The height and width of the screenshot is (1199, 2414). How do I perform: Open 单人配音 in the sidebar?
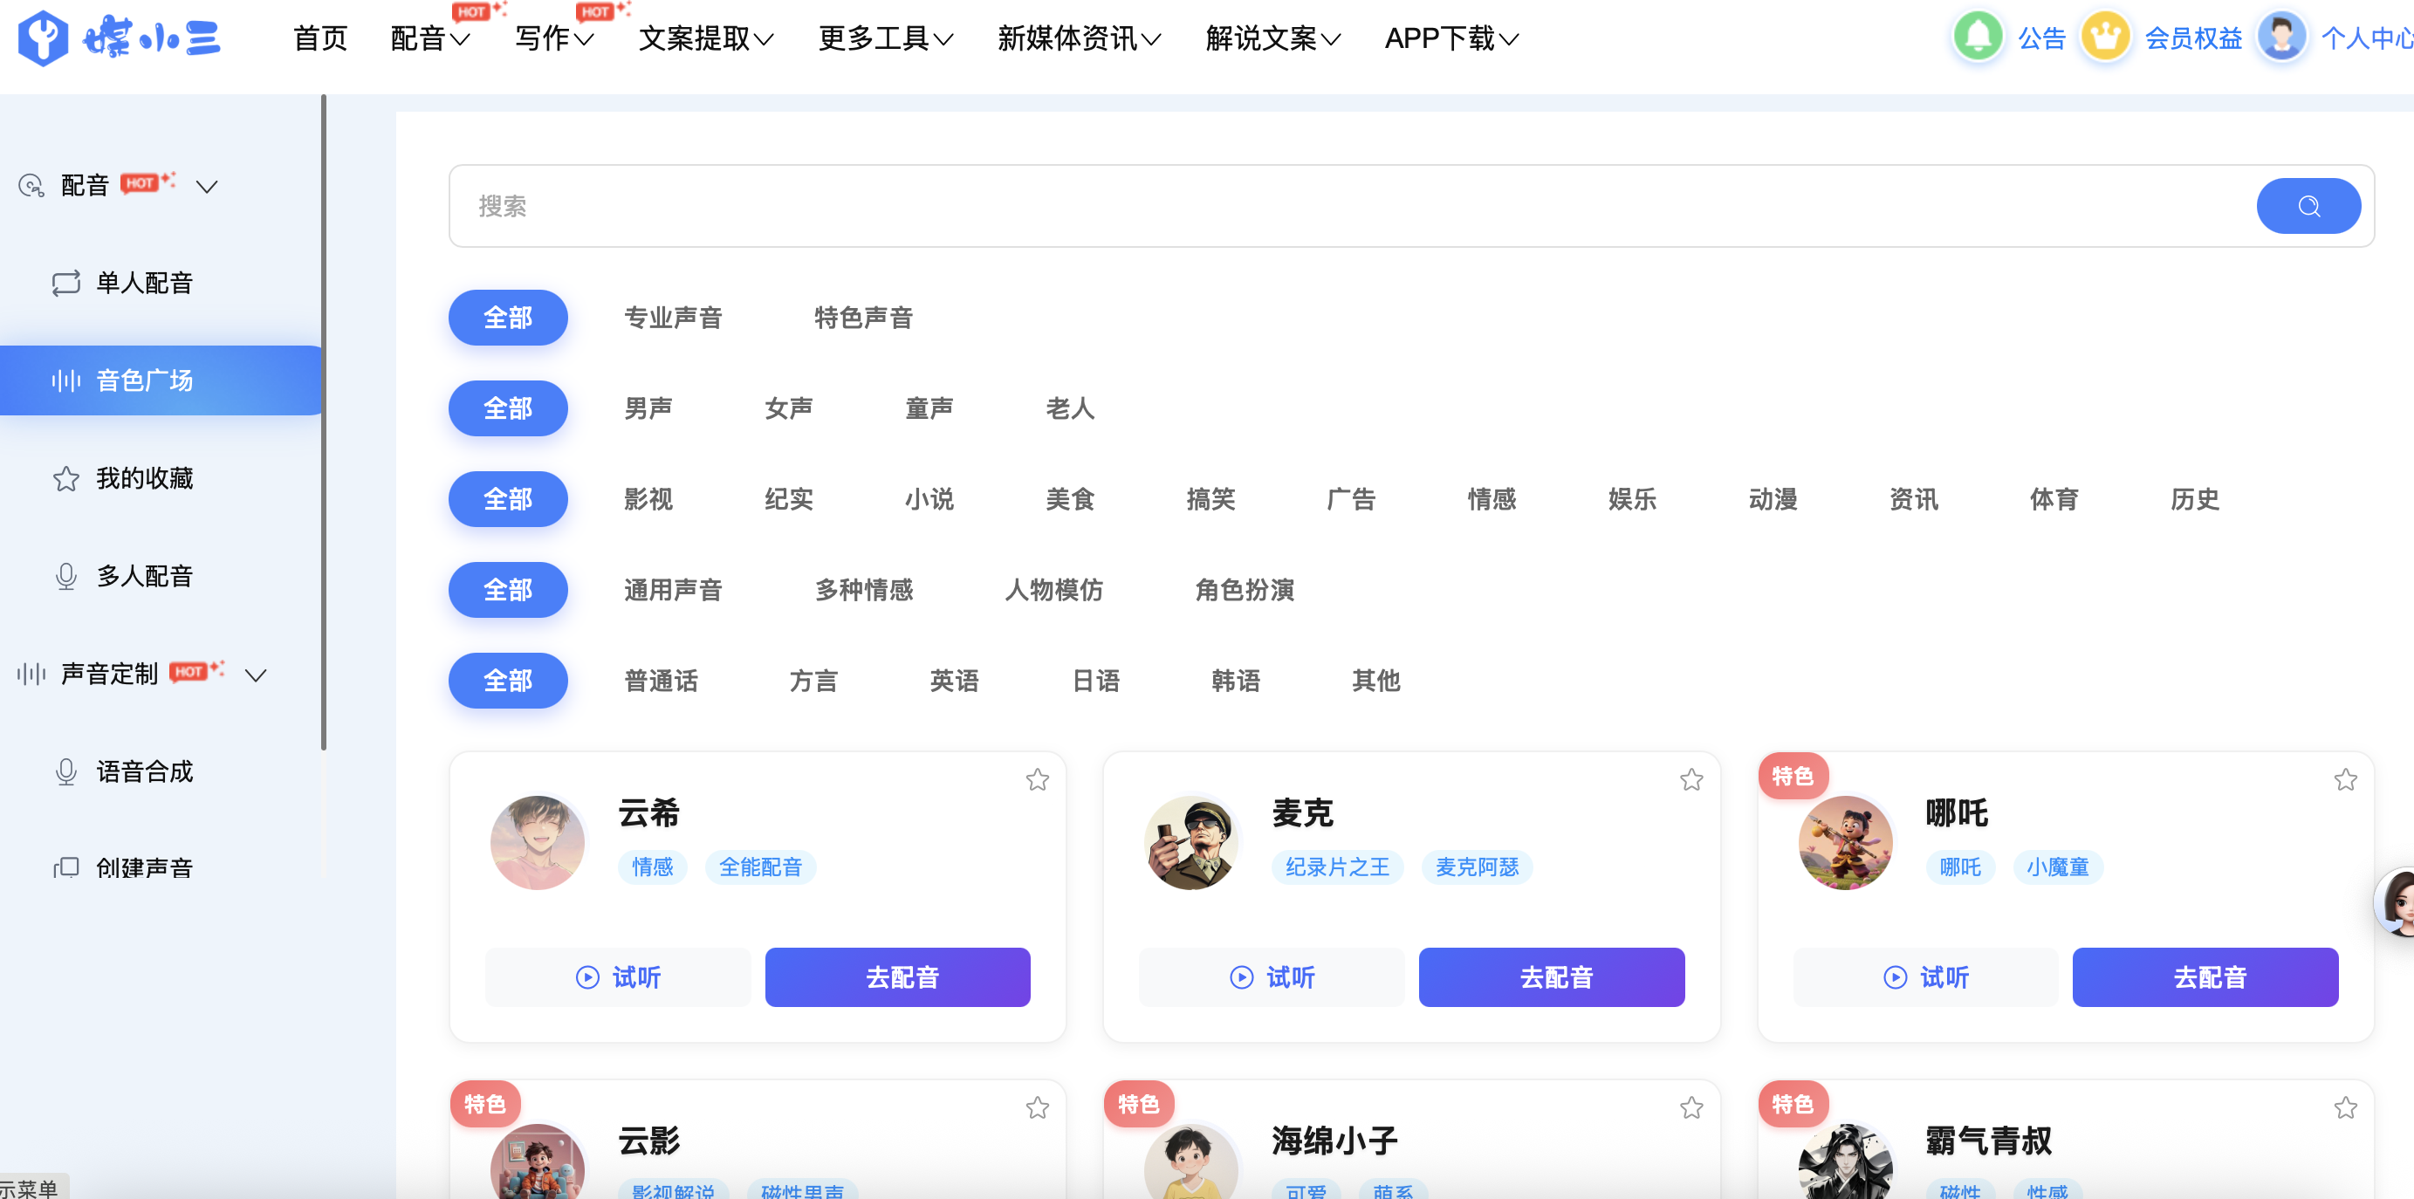[143, 283]
